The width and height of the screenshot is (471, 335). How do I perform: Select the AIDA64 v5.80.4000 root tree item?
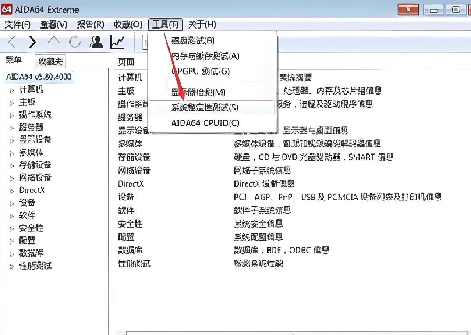[39, 77]
